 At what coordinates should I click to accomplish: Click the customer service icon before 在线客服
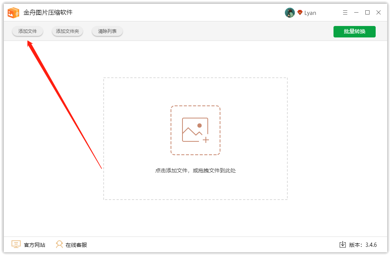coord(59,245)
